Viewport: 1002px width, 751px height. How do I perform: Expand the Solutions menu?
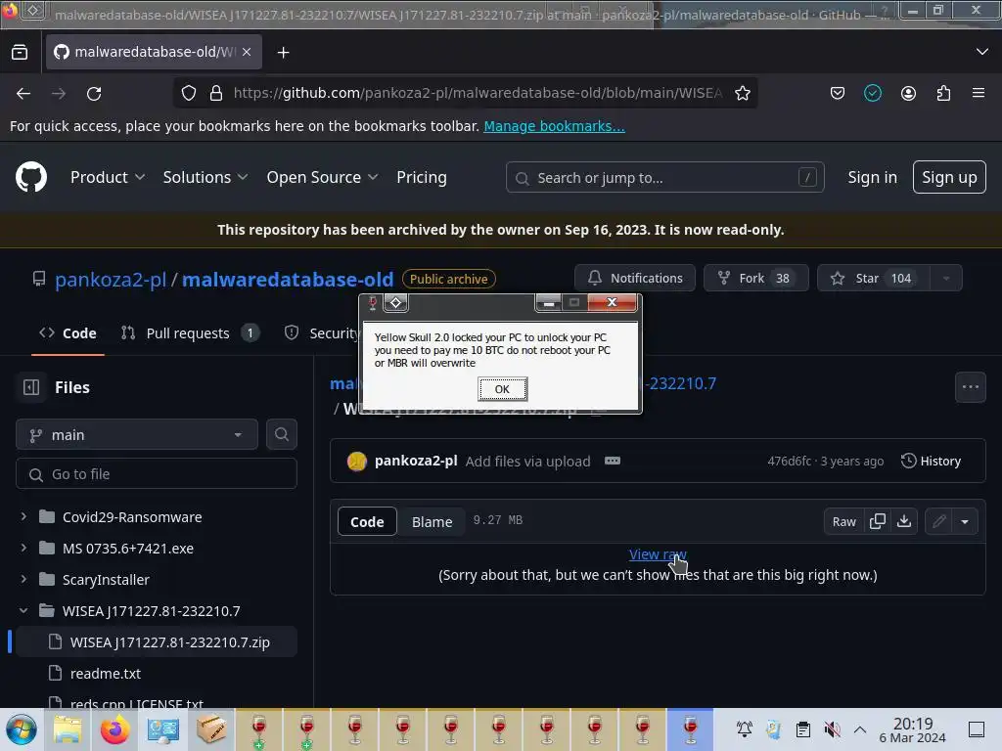pos(205,178)
